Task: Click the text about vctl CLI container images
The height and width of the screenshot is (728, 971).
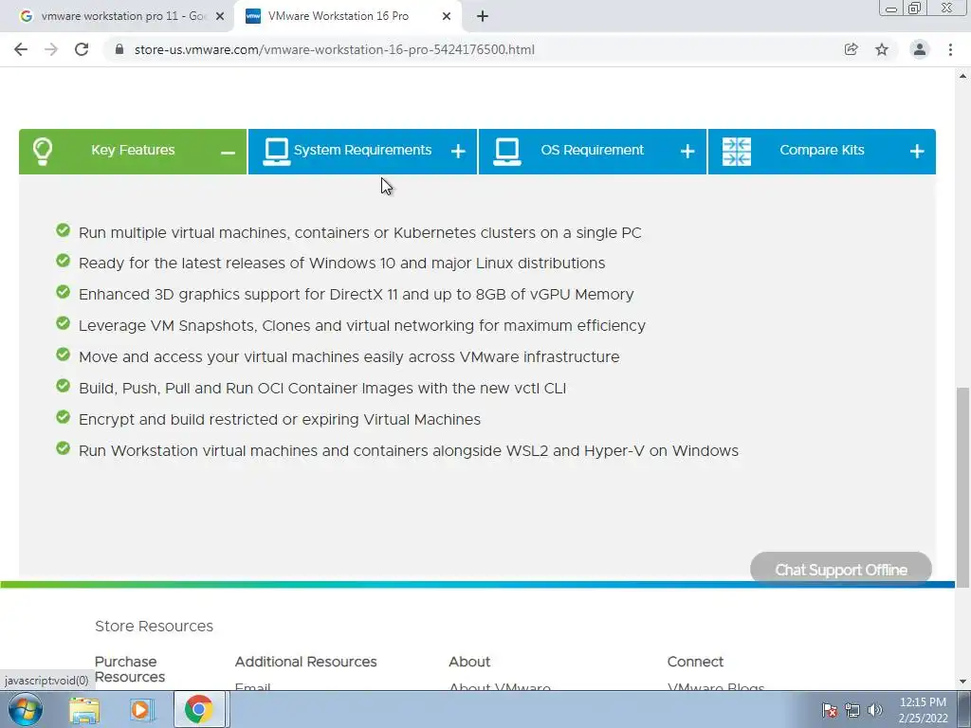Action: pos(322,388)
